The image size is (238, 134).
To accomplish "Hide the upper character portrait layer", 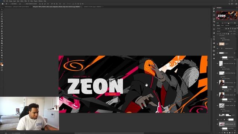I will 218,83.
